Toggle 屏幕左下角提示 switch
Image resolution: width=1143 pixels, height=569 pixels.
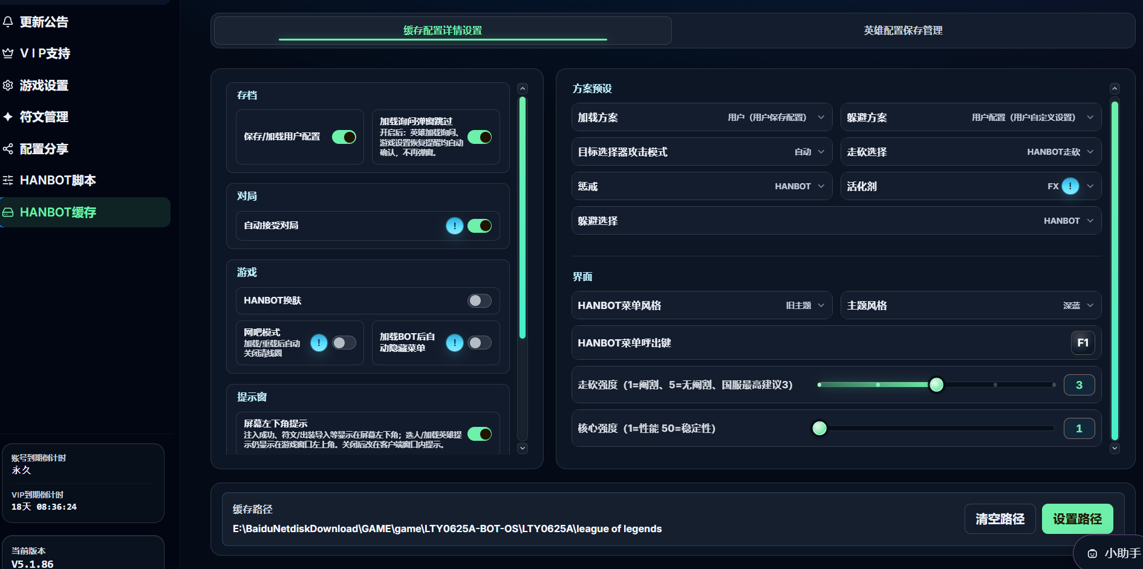click(480, 434)
